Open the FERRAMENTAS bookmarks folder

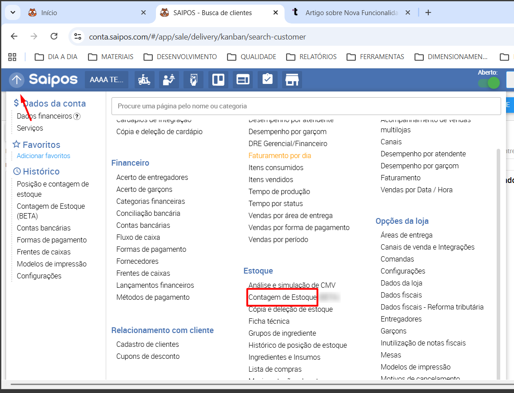[x=375, y=57]
